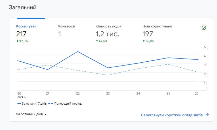This screenshot has height=130, width=217.
Task: Click the 47,5% events growth indicator
Action: 102,41
